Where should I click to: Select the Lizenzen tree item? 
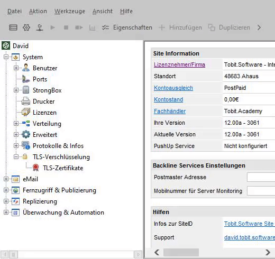coord(44,113)
